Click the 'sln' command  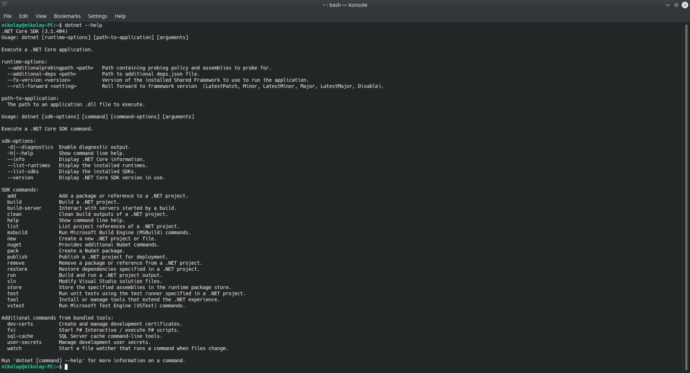point(11,281)
